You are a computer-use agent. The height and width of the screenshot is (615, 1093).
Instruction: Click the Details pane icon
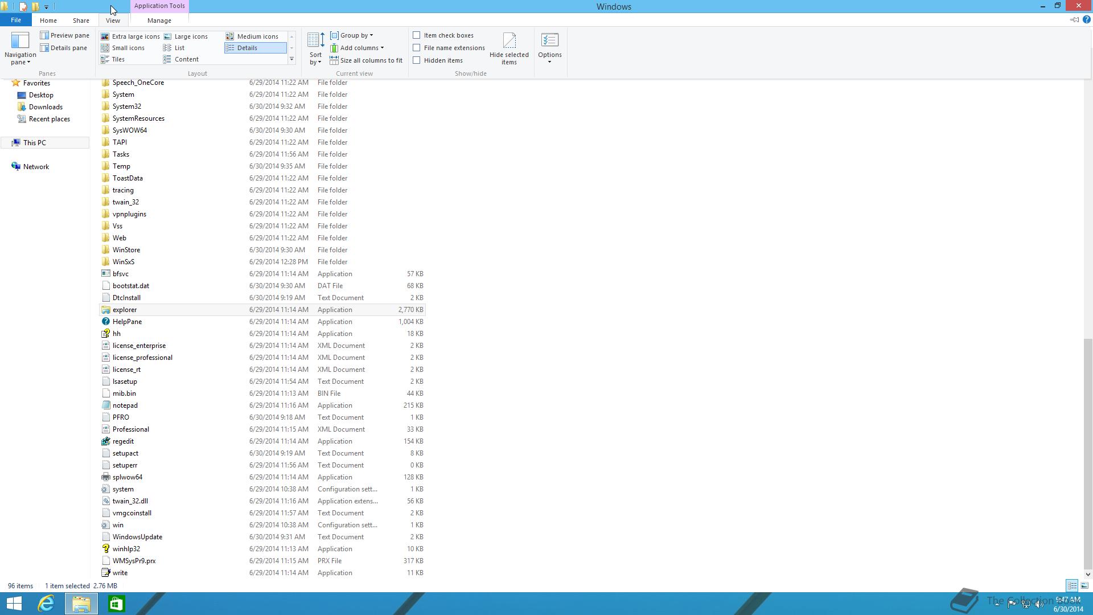44,48
